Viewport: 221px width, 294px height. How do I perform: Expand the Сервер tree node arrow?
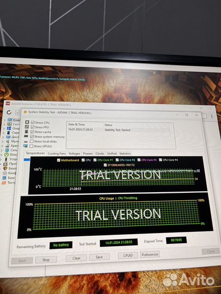pos(4,133)
